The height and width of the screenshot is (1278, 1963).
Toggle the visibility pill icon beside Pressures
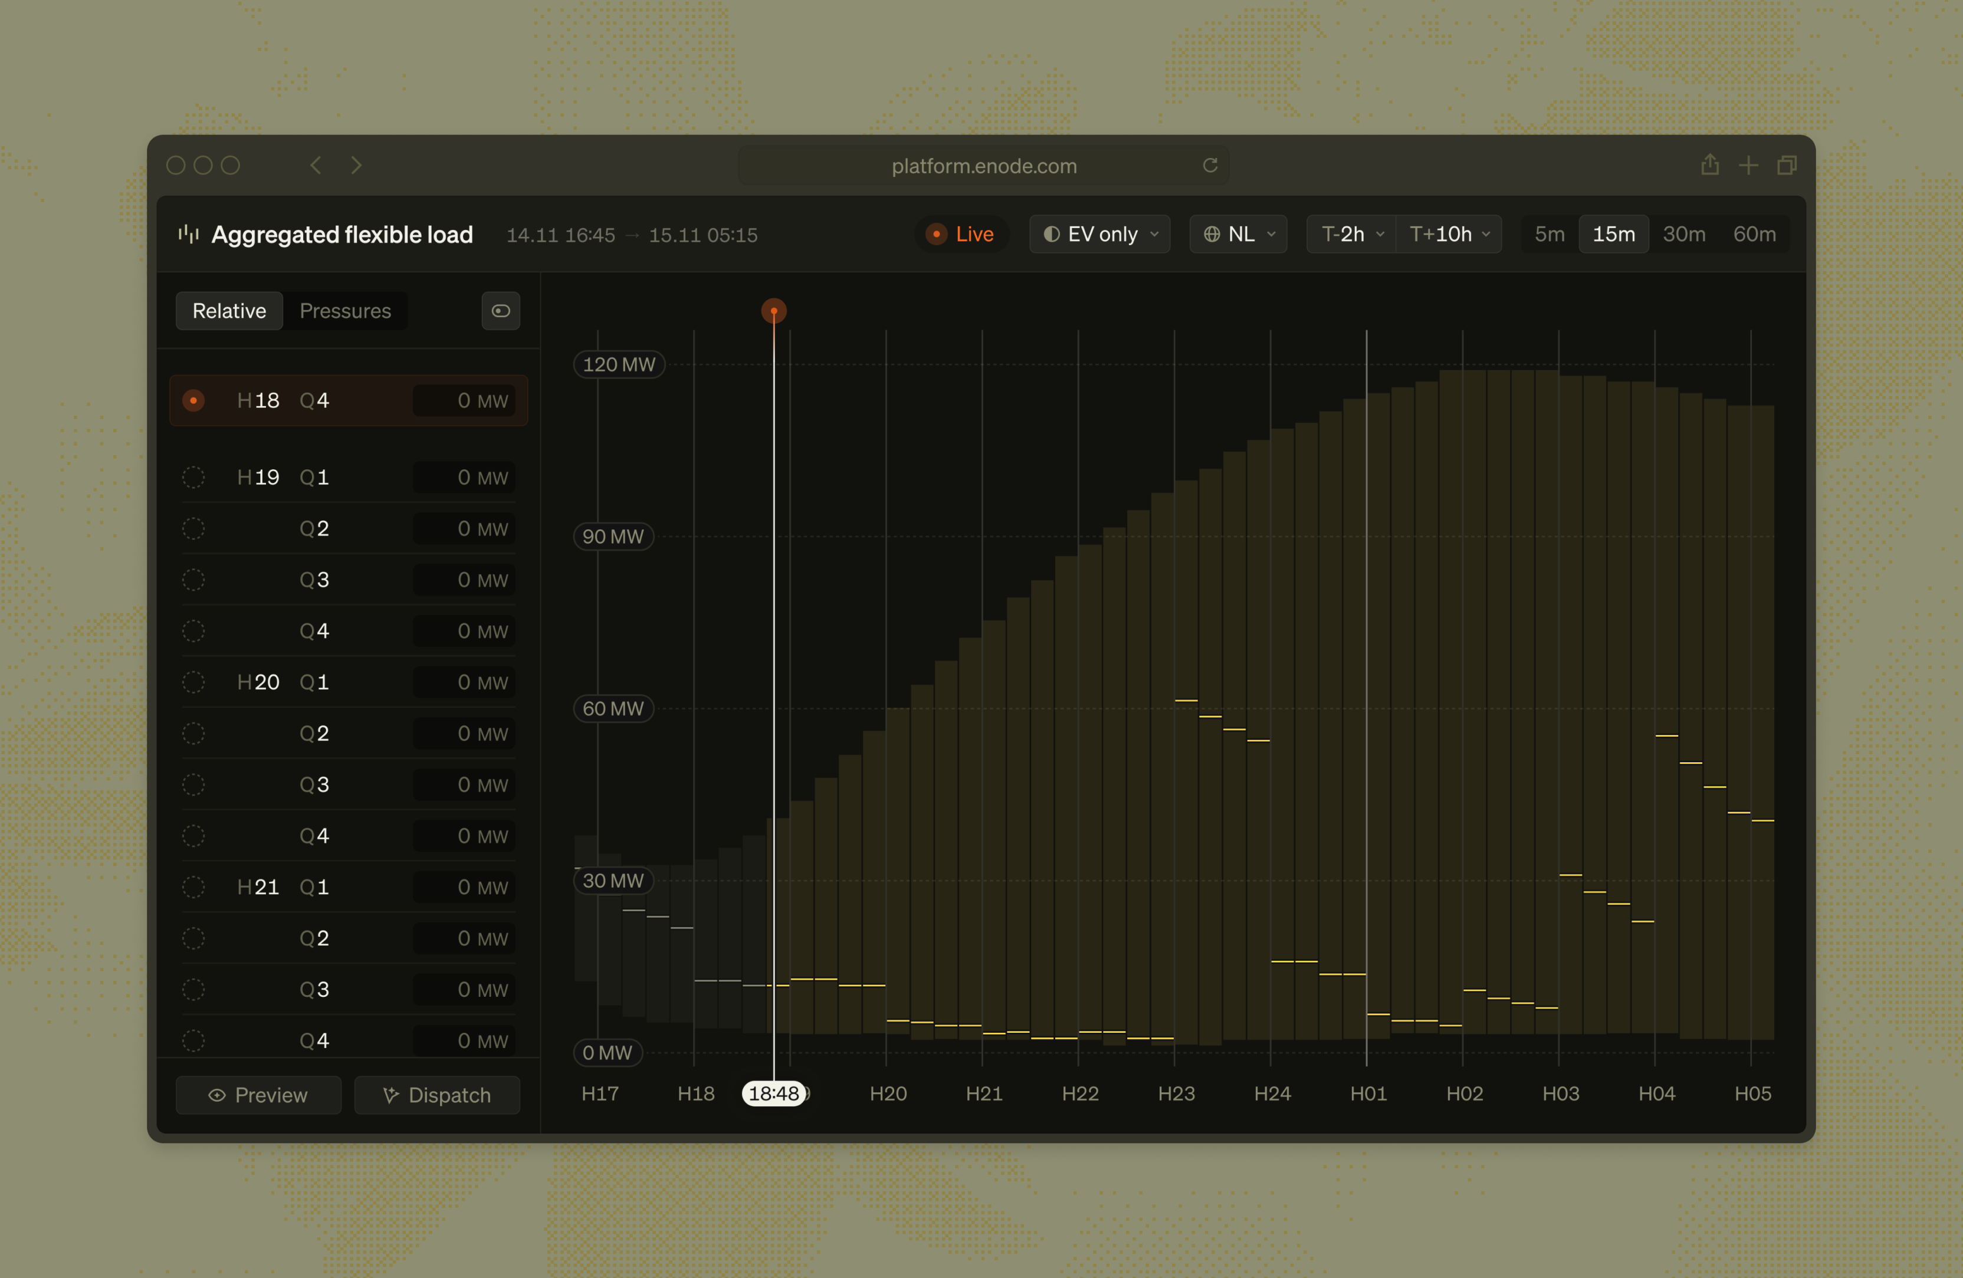click(x=501, y=311)
